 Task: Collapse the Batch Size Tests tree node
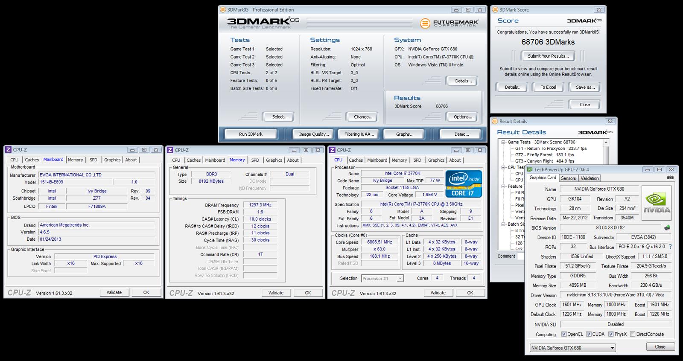(503, 224)
